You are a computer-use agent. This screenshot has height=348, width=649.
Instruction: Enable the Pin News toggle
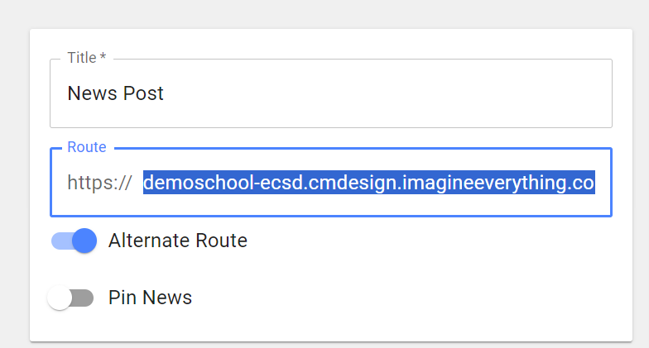(70, 298)
